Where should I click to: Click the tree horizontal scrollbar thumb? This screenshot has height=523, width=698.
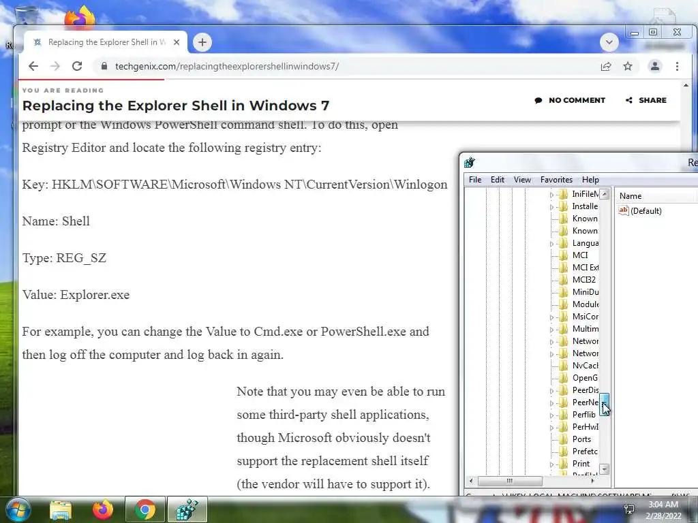(510, 481)
